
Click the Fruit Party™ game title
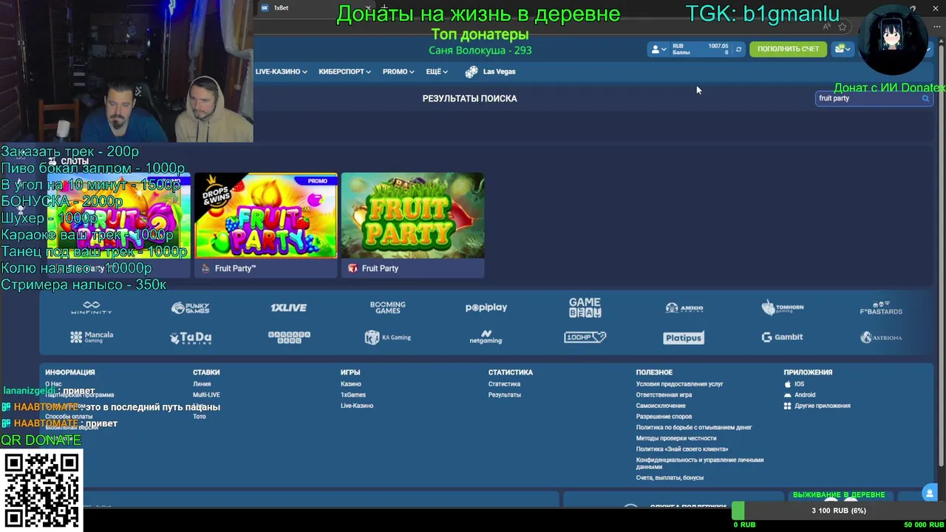pyautogui.click(x=235, y=268)
